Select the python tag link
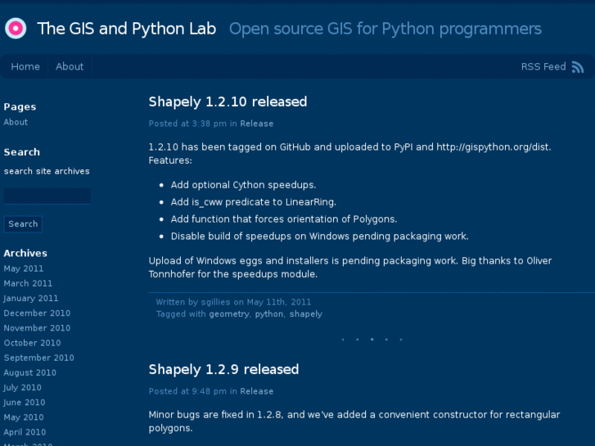This screenshot has height=446, width=595. coord(268,314)
